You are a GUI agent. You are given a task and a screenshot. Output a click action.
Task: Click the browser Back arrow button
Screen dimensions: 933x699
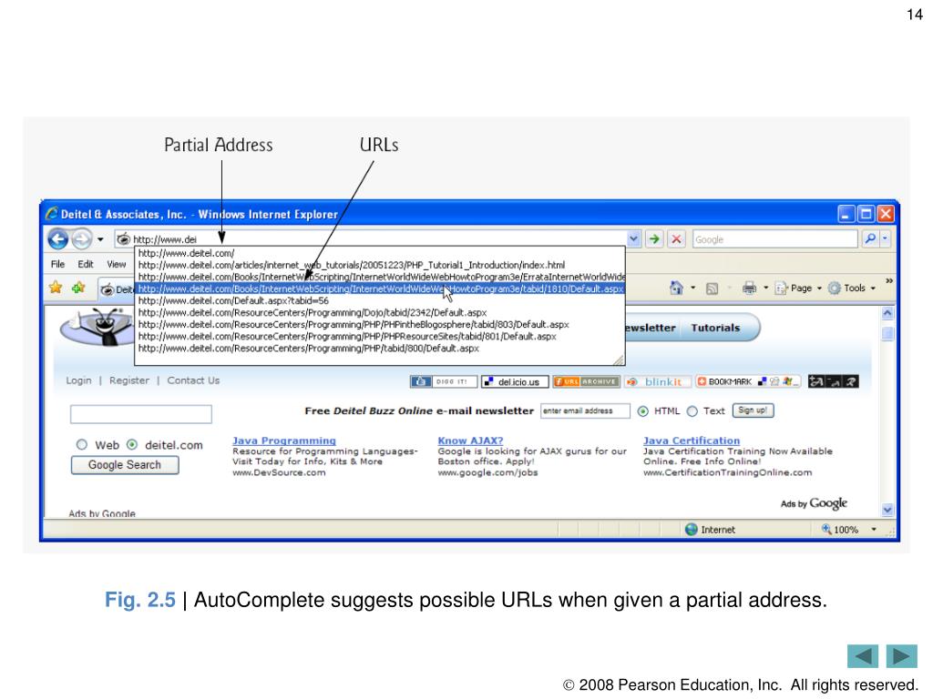(57, 239)
